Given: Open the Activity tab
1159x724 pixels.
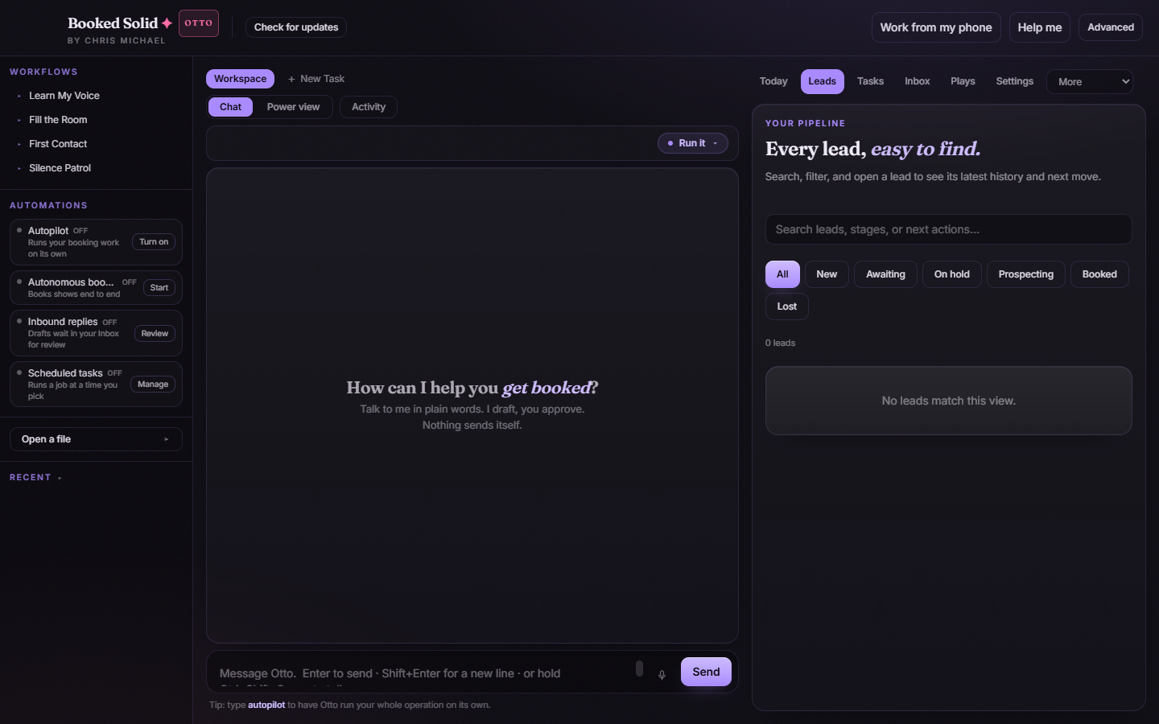Looking at the screenshot, I should pos(369,107).
